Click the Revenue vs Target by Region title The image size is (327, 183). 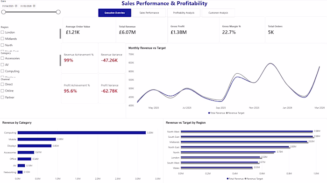coord(185,123)
